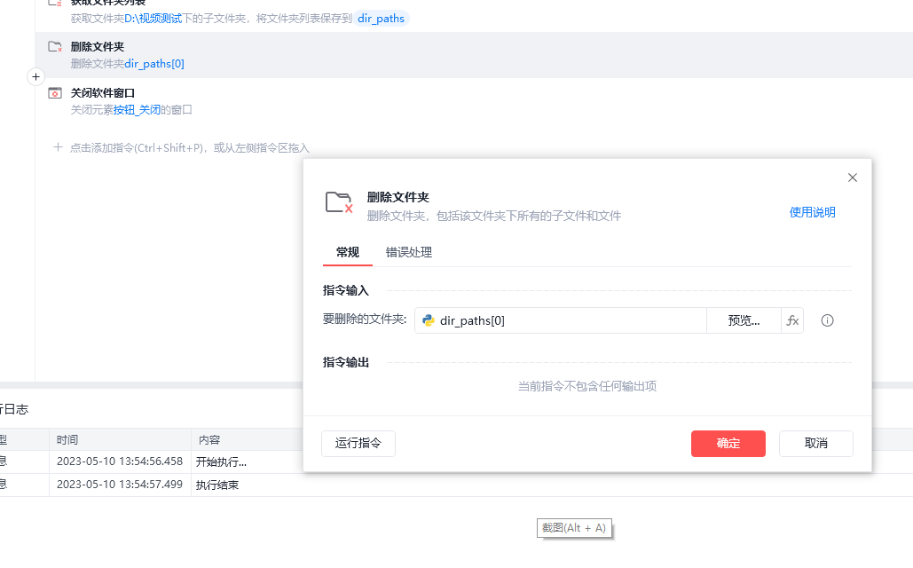Viewport: 913px width, 568px height.
Task: Switch to the 错误处理 tab
Action: [x=409, y=253]
